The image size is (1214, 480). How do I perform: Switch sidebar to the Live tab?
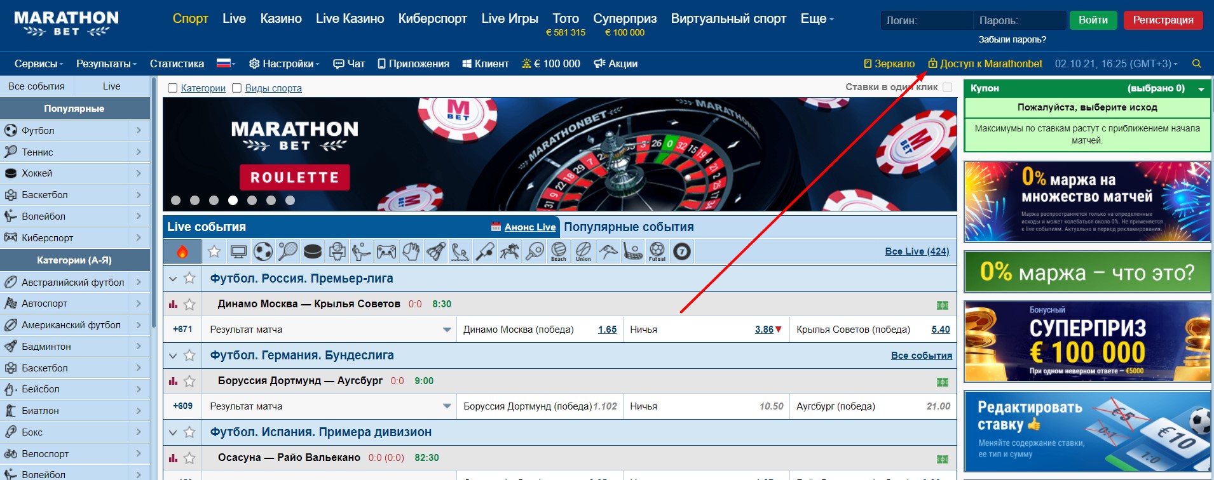(x=112, y=86)
